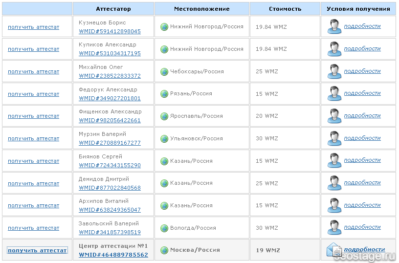Open подробности for Демидов Дмитрий
The image size is (399, 263).
pos(362,182)
